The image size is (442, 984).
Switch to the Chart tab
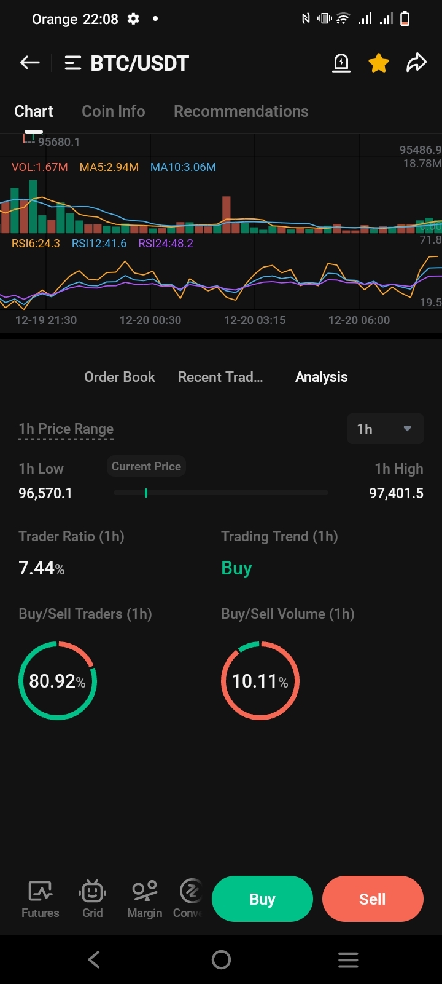(x=34, y=111)
